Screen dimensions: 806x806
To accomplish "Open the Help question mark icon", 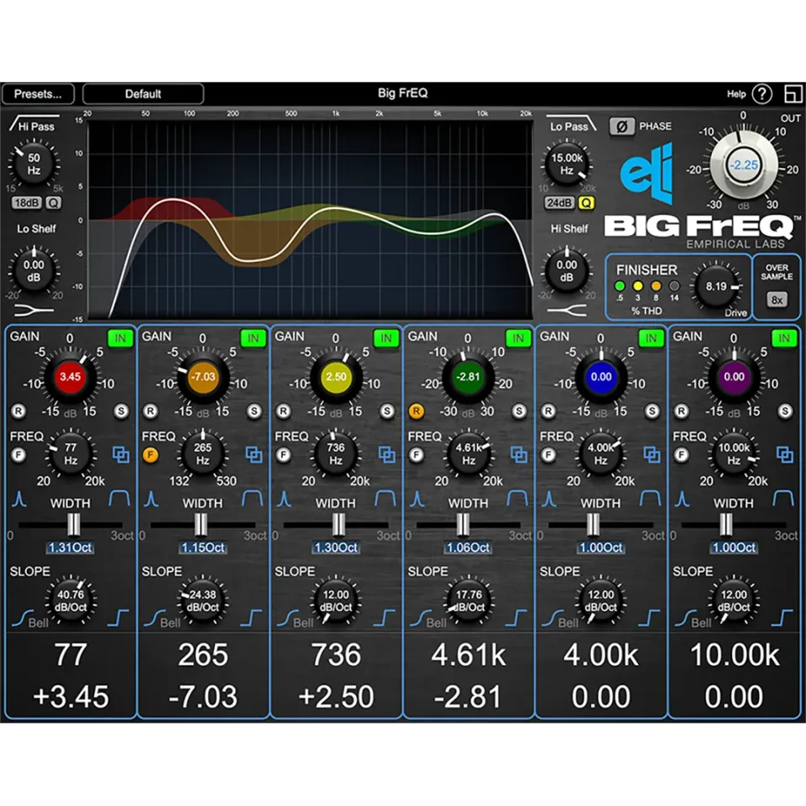I will [762, 94].
